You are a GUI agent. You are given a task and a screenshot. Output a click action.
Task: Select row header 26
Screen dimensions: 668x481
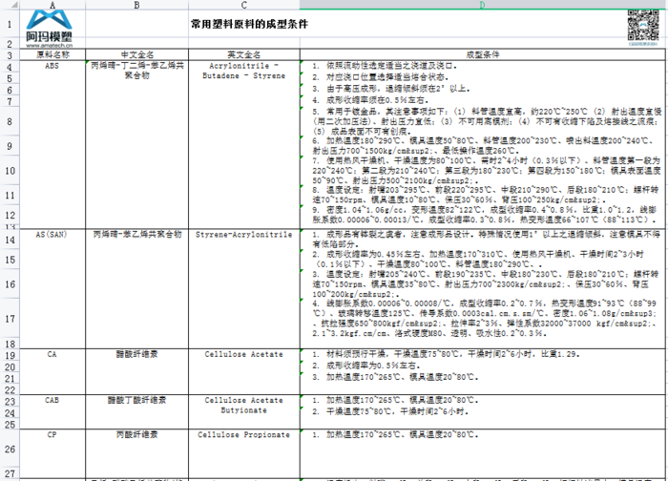pyautogui.click(x=10, y=450)
